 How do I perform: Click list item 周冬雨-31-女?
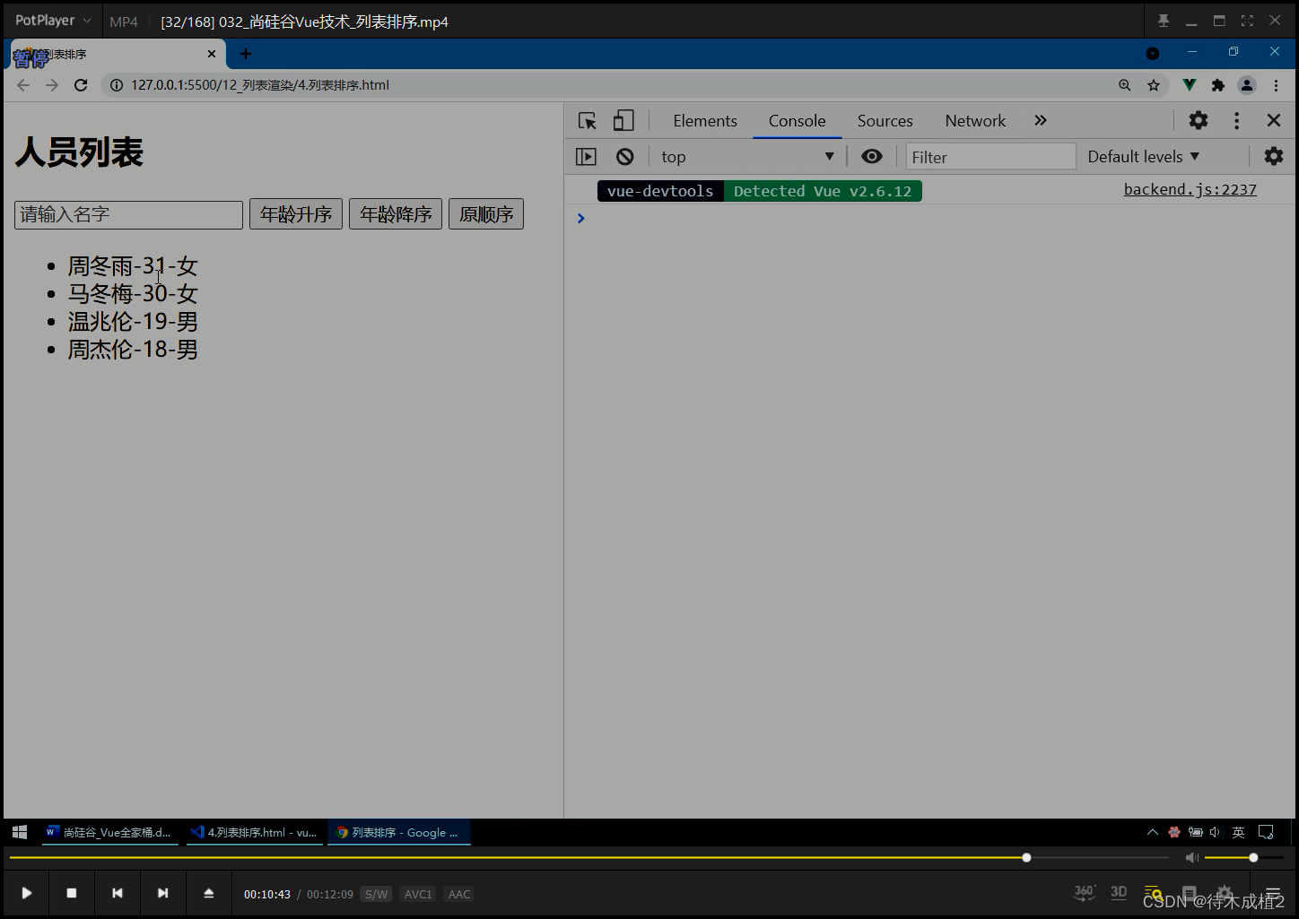[133, 266]
